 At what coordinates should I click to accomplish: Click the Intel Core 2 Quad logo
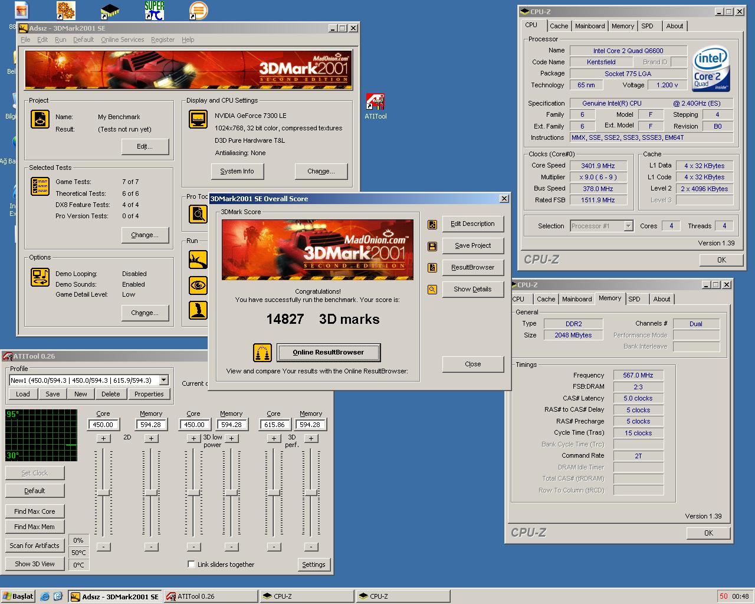(x=711, y=68)
